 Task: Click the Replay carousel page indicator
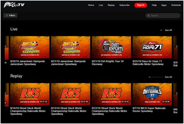(x=156, y=77)
